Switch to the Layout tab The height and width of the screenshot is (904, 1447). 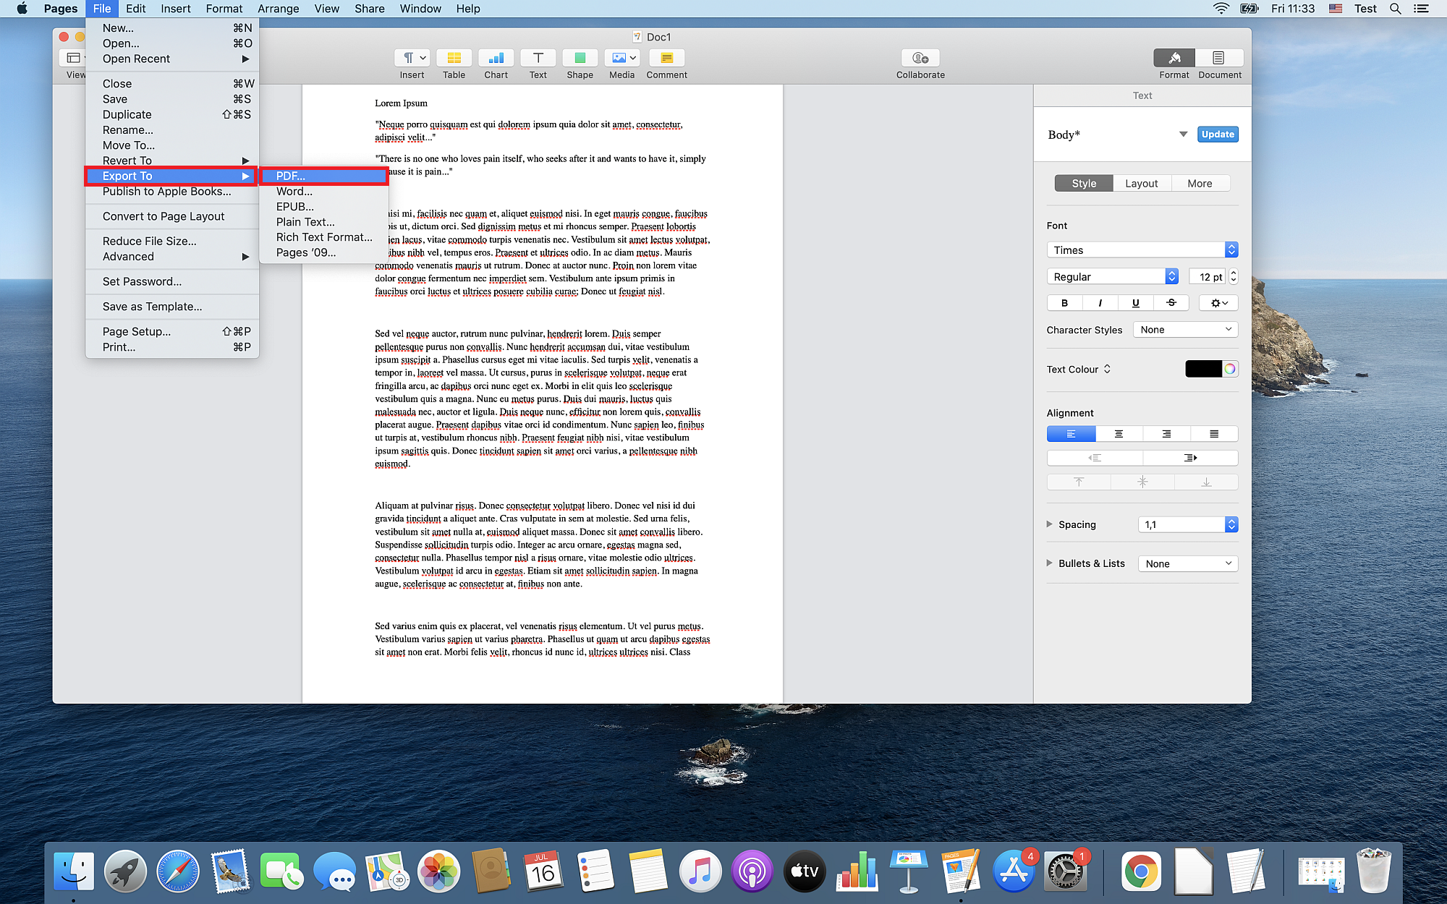tap(1141, 184)
